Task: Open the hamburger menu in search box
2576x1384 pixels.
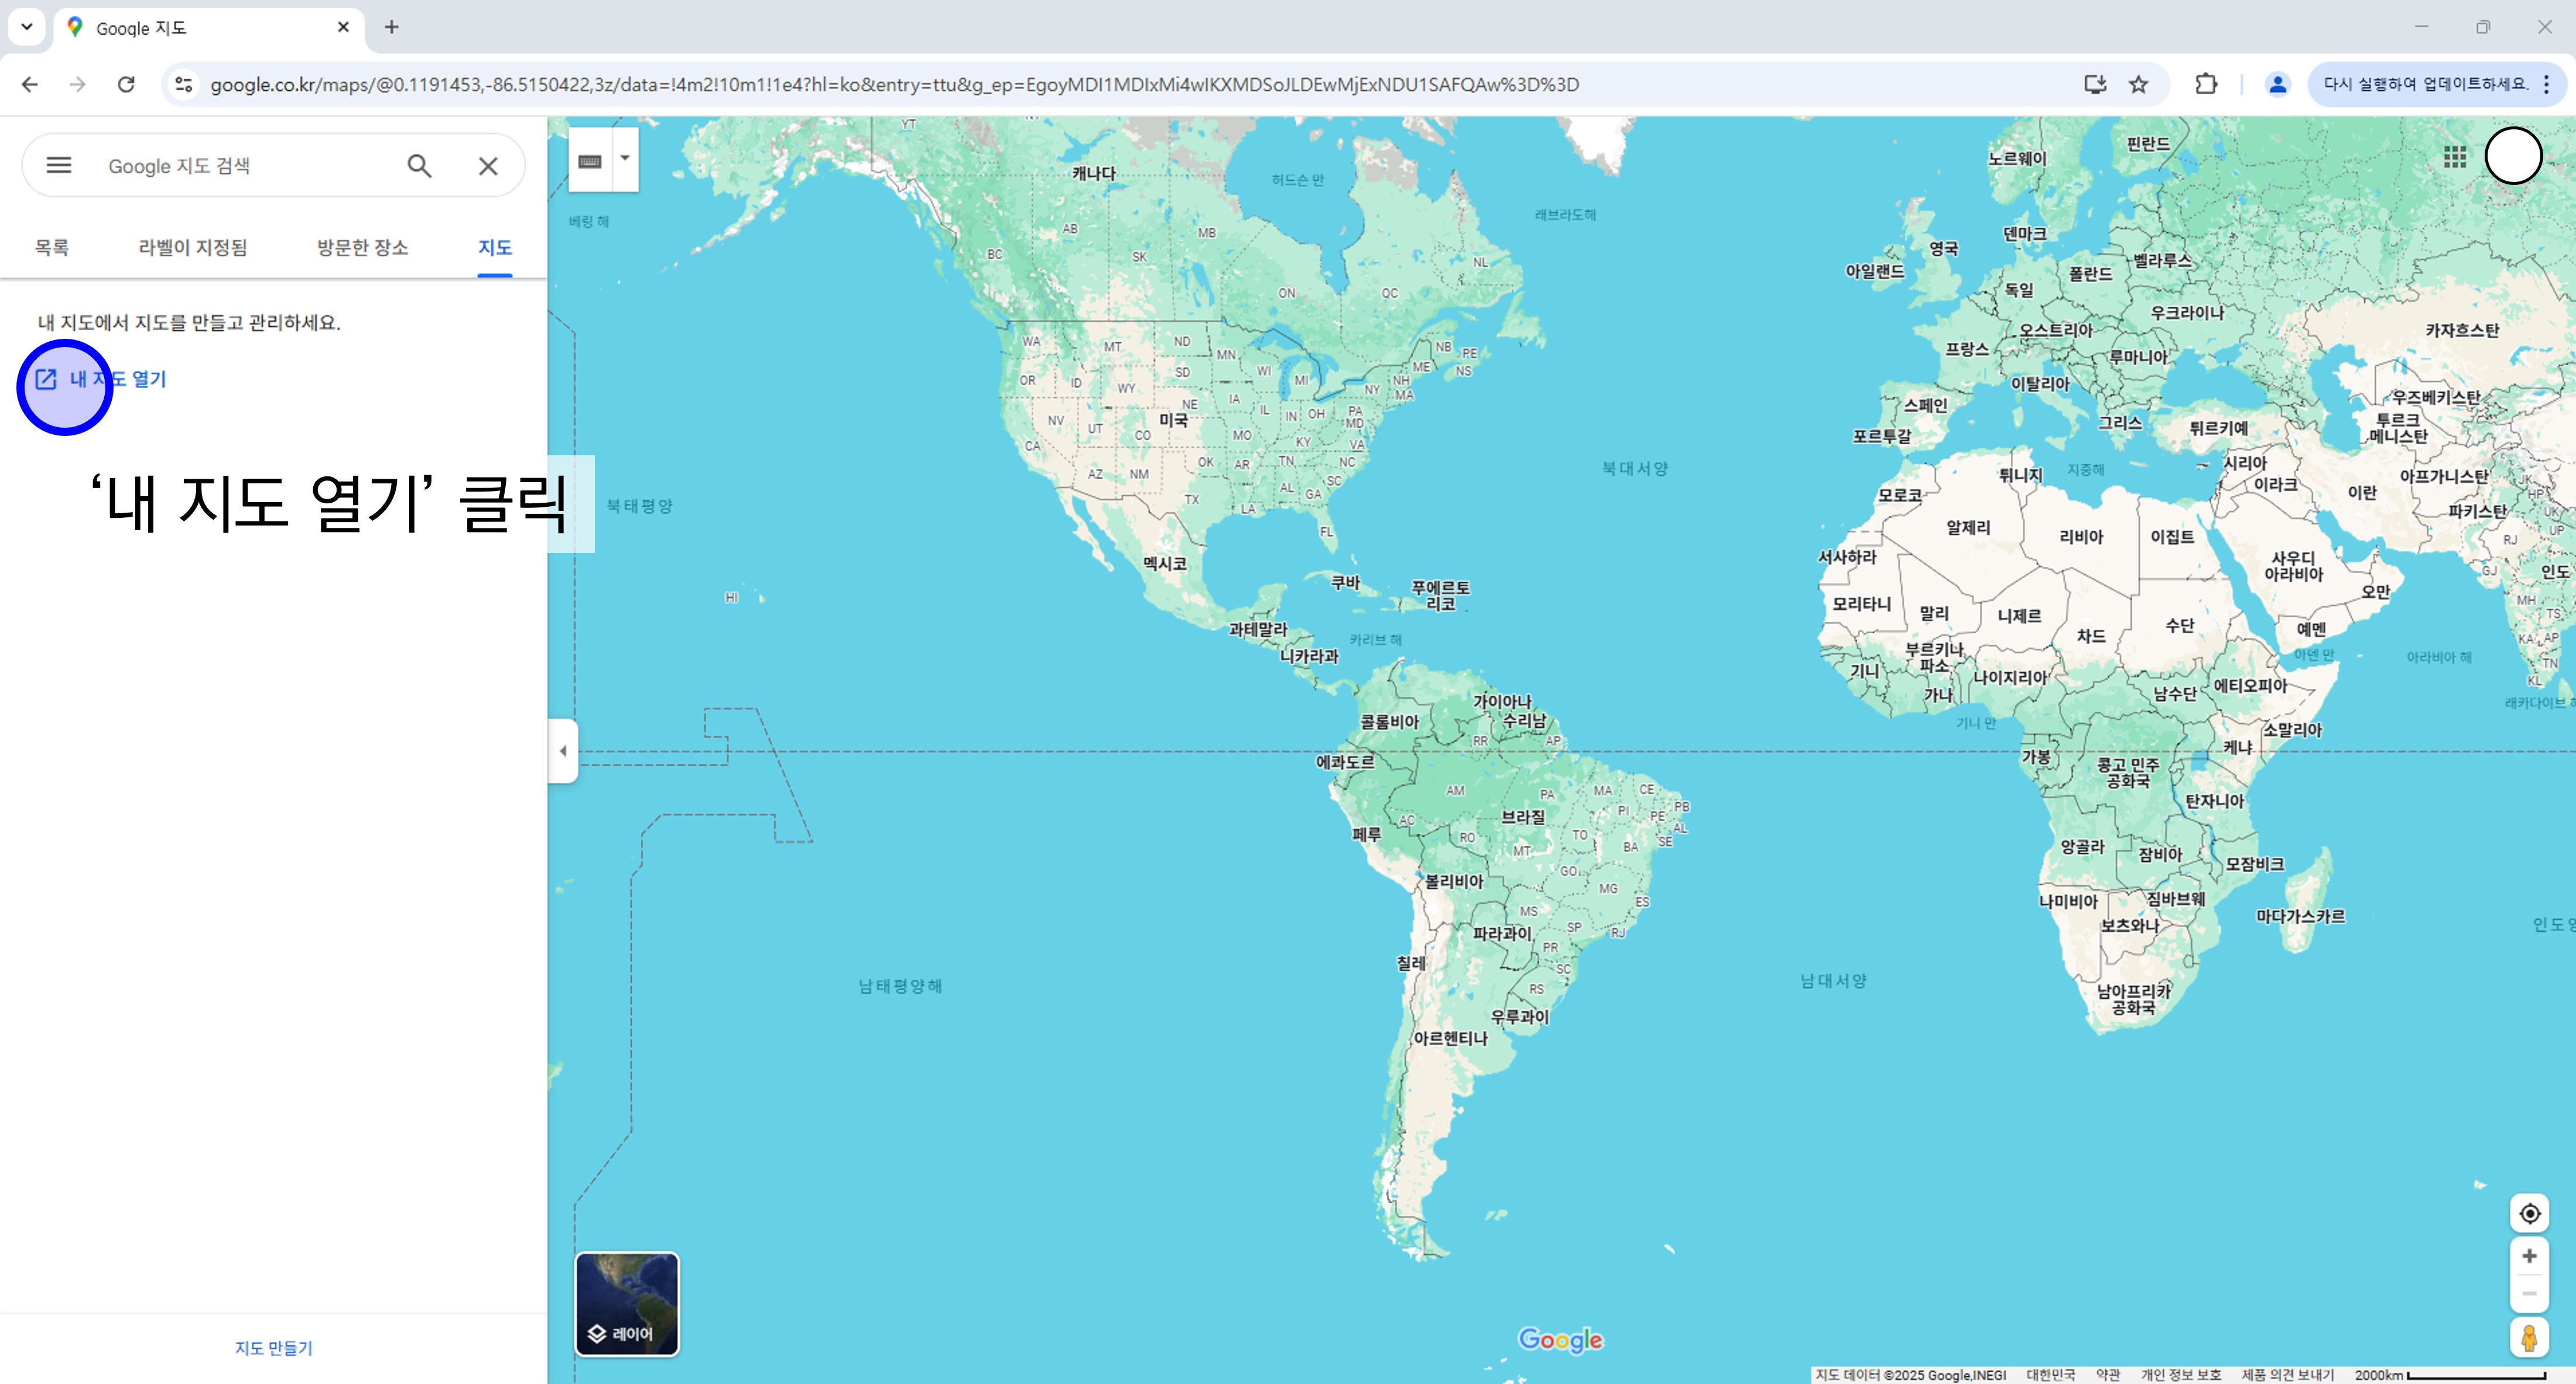Action: (59, 166)
